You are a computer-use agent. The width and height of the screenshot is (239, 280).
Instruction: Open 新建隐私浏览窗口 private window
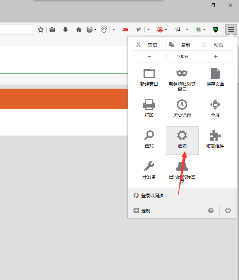click(182, 80)
